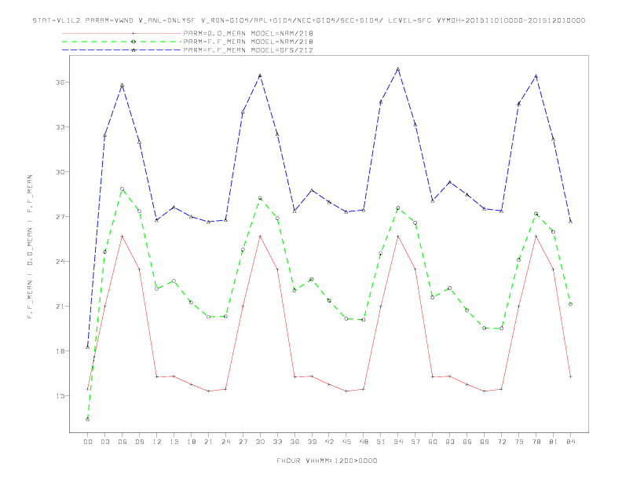Click x-axis forecast hour label 00
This screenshot has width=622, height=481.
(88, 442)
